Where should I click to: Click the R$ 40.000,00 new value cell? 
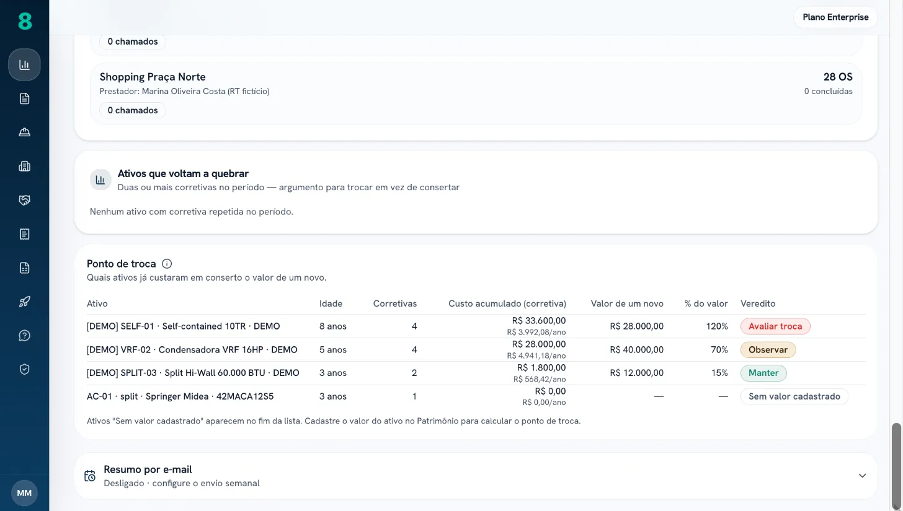click(x=637, y=350)
